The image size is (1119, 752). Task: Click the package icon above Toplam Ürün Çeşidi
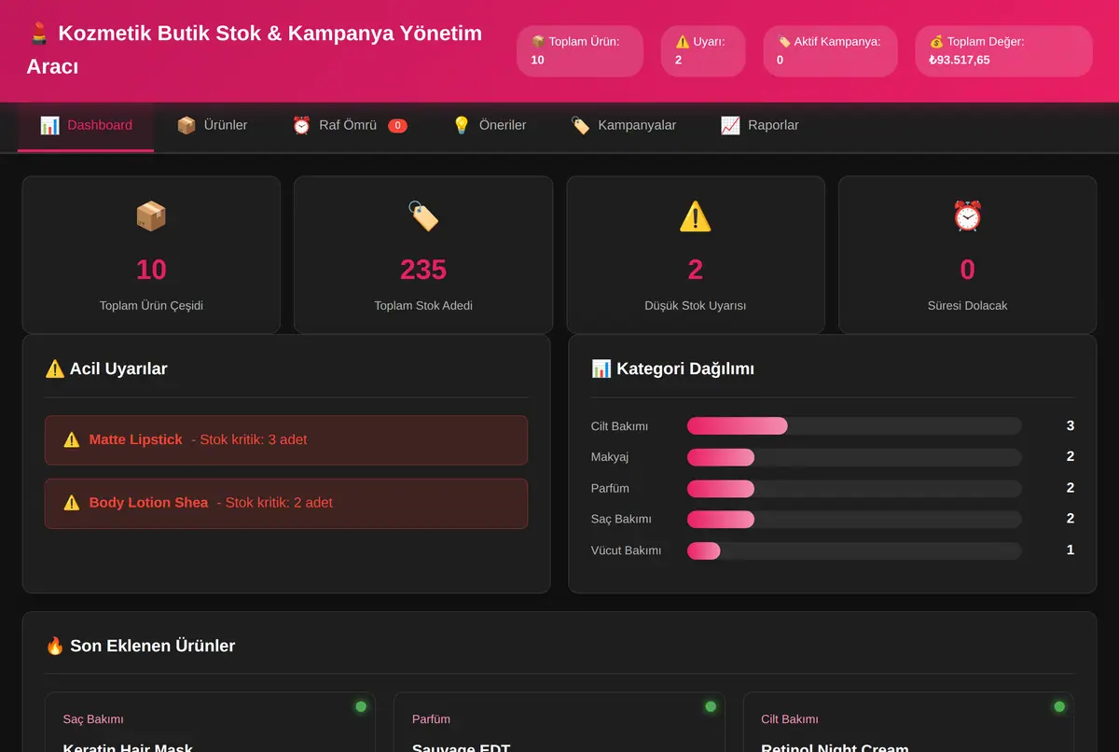[151, 216]
